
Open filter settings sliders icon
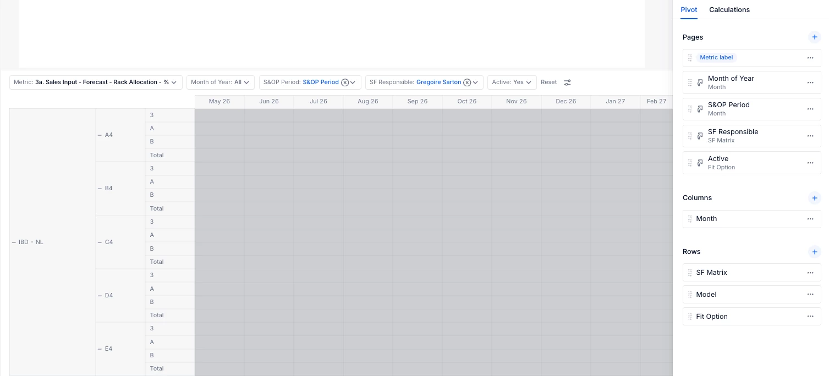(x=567, y=82)
